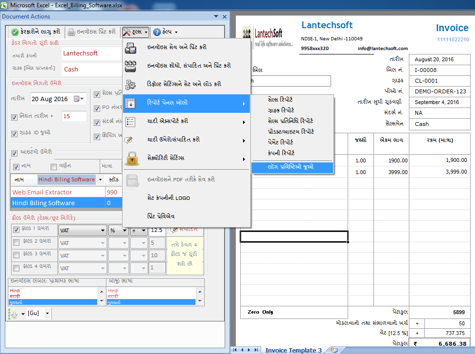Click the invoice date cell August 20, 2016

tap(439, 59)
